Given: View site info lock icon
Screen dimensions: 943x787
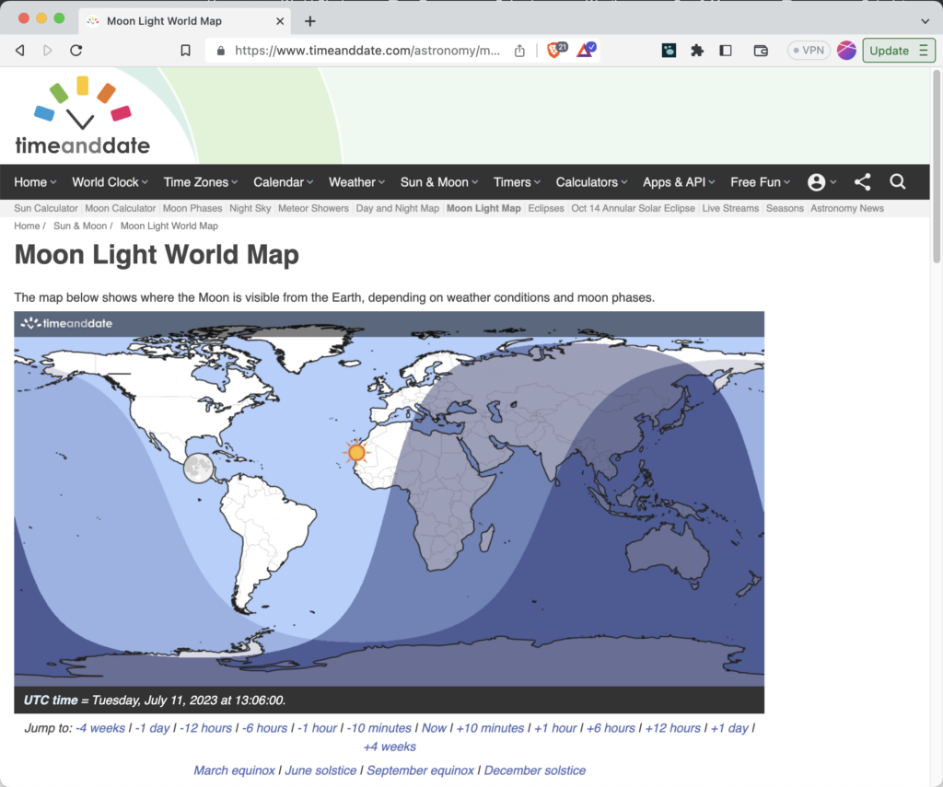Looking at the screenshot, I should pos(221,51).
